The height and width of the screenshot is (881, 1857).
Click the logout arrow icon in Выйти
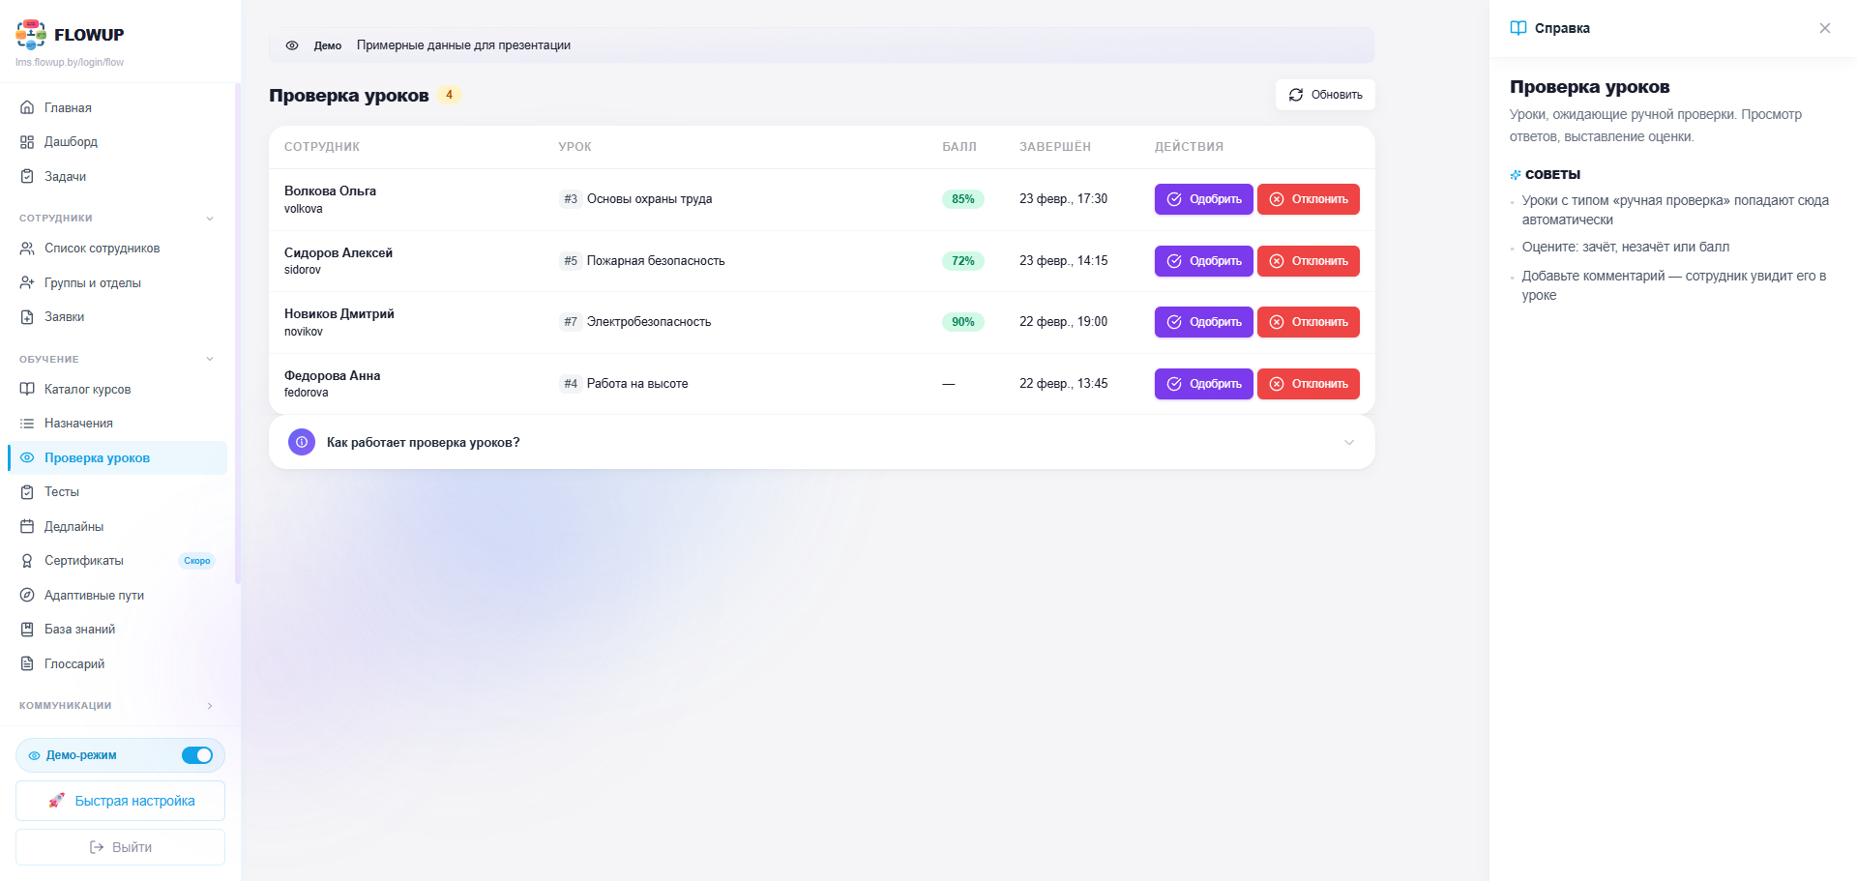pyautogui.click(x=97, y=847)
